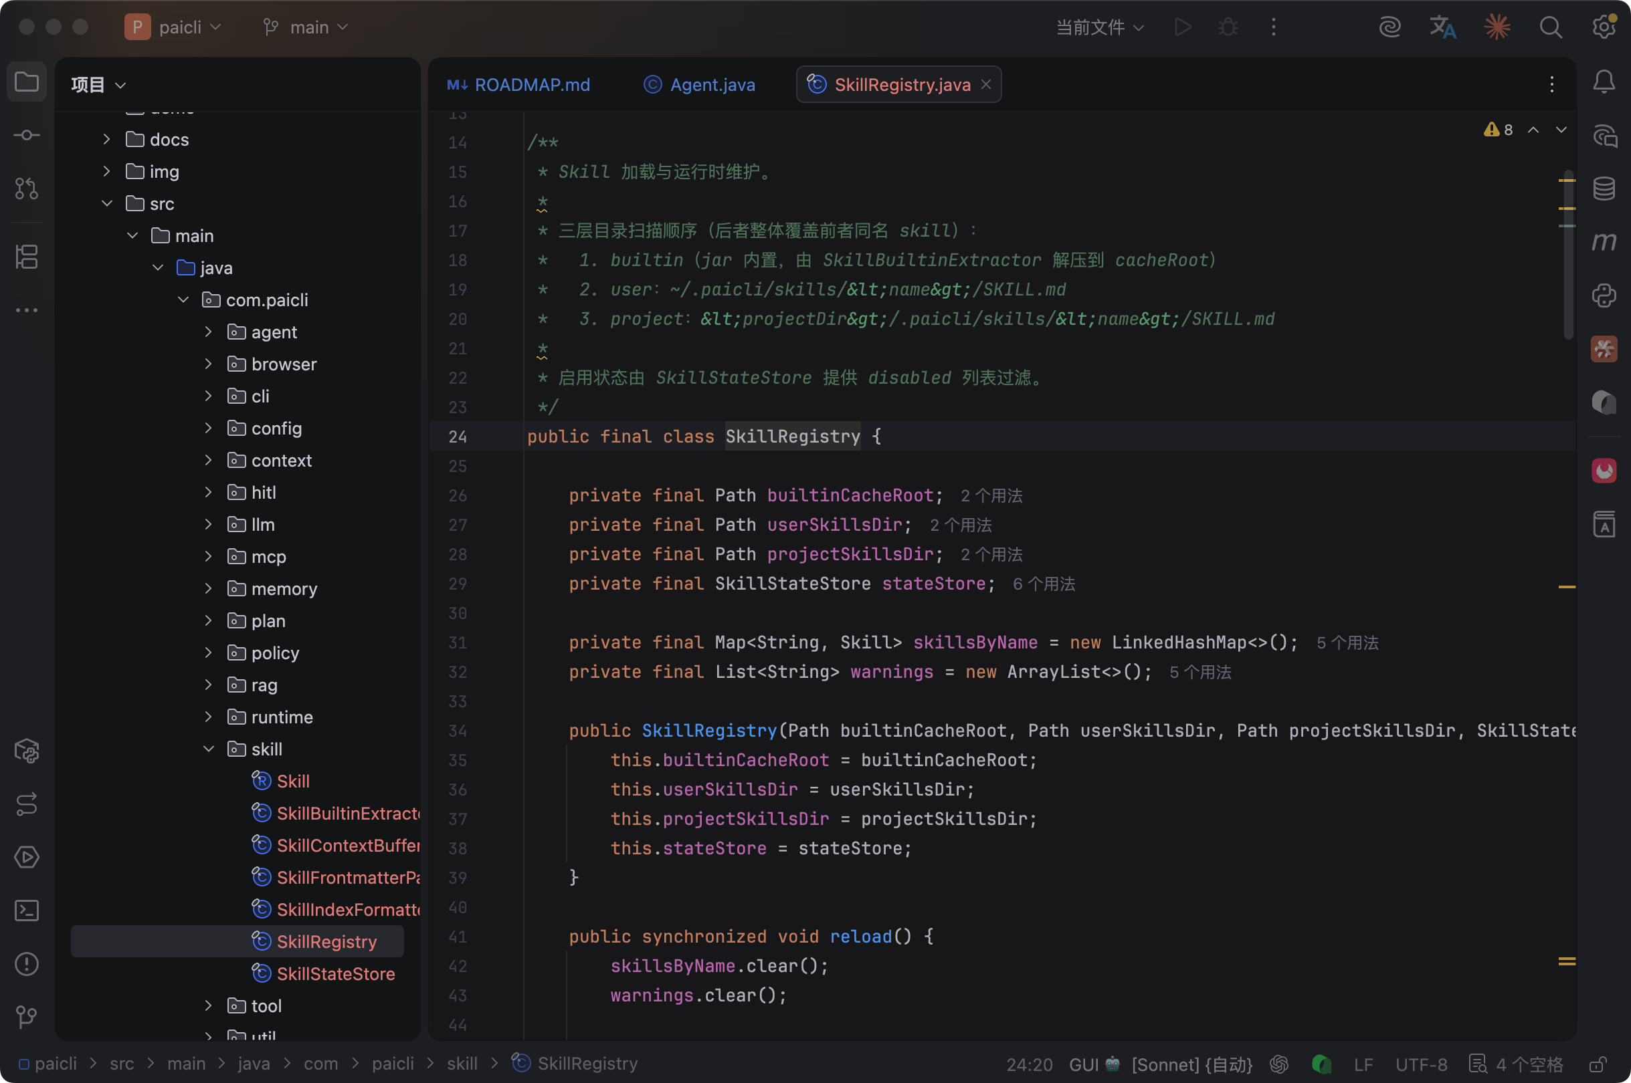Image resolution: width=1631 pixels, height=1083 pixels.
Task: Open the Maven tool window icon
Action: (x=1604, y=241)
